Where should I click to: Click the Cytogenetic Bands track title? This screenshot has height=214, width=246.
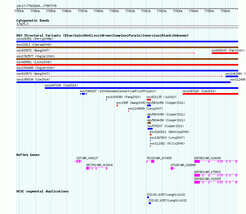[33, 20]
